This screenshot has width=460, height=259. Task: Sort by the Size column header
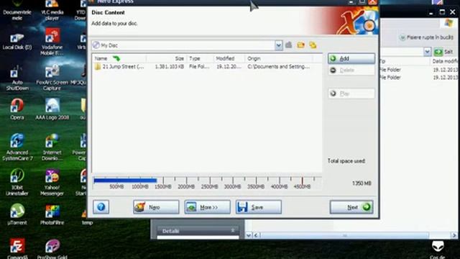[x=166, y=58]
